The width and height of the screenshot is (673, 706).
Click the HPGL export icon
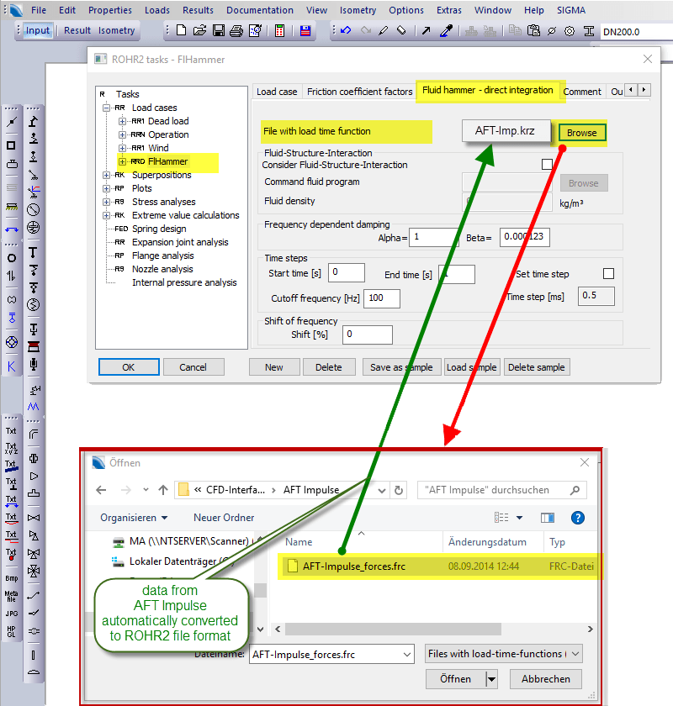12,632
